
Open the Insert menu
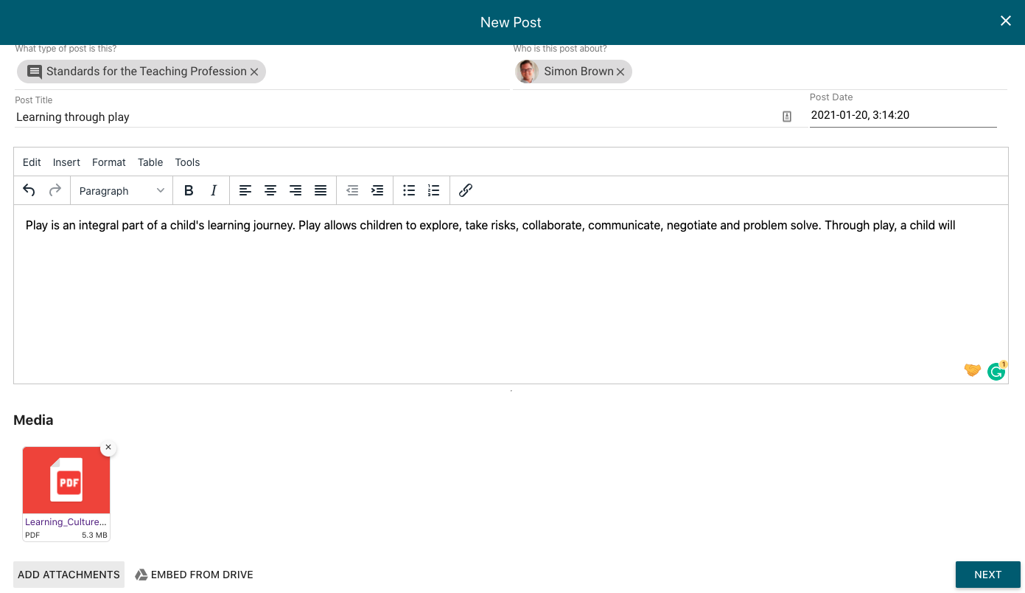tap(66, 162)
